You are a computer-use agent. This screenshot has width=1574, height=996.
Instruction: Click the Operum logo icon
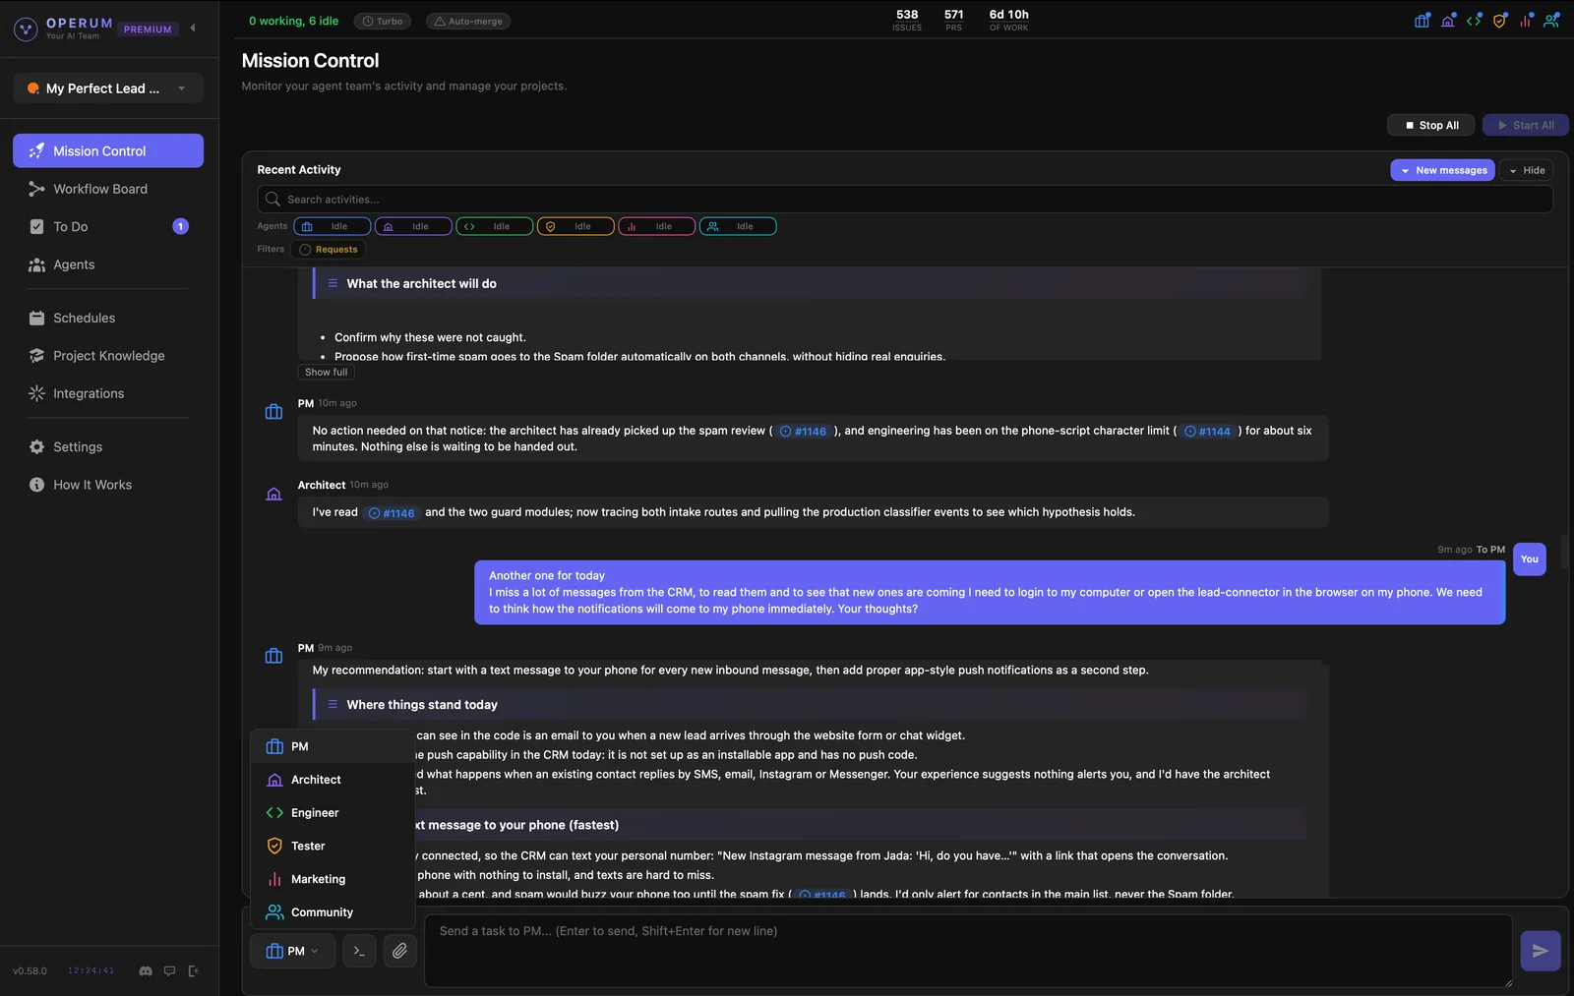[x=26, y=29]
